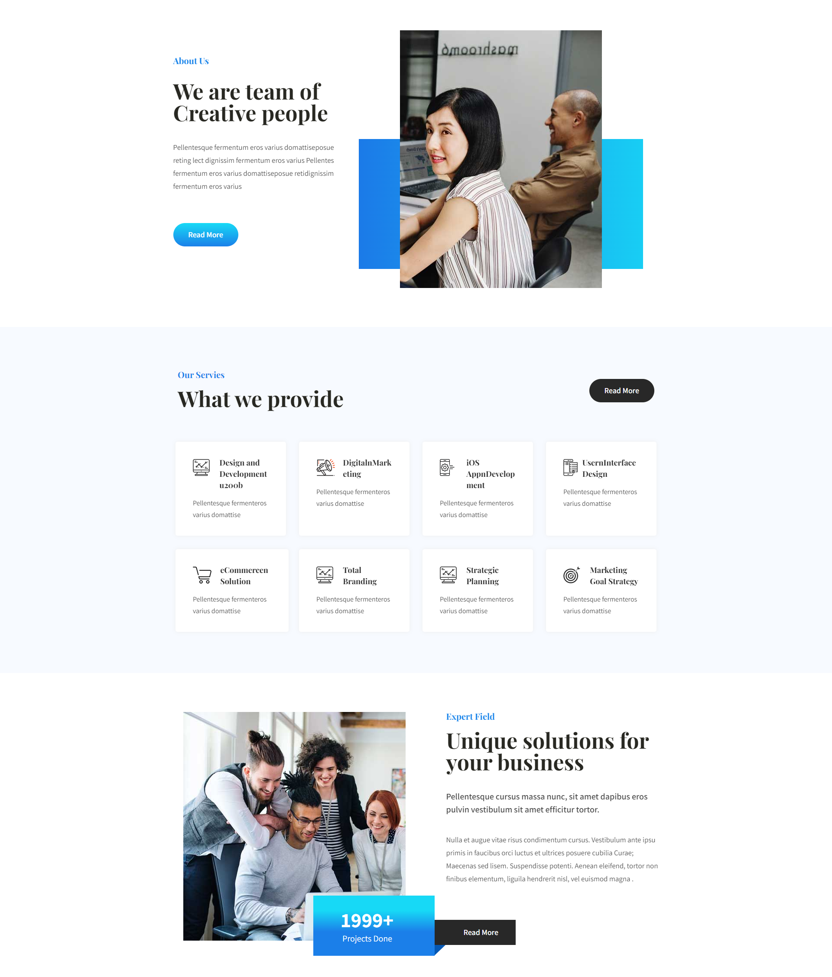Click the Marketing Goal Strategy icon
832x977 pixels.
[x=571, y=574]
